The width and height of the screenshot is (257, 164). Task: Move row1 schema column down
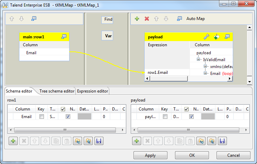(45, 141)
